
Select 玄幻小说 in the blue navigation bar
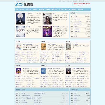click(x=29, y=9)
